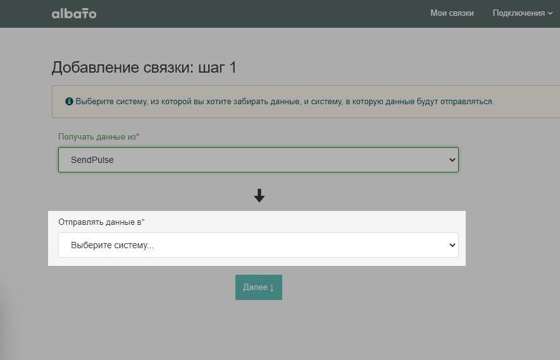This screenshot has height=360, width=560.
Task: Open the SendPulse source system dropdown
Action: (258, 160)
